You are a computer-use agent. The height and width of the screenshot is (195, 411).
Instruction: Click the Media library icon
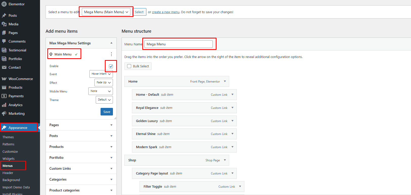coord(4,24)
